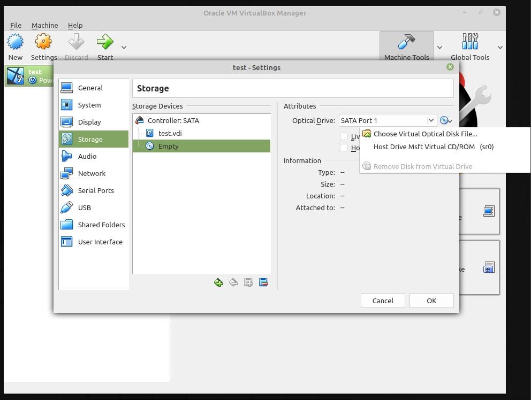Confirm settings with the OK button
The image size is (531, 400).
(x=431, y=301)
